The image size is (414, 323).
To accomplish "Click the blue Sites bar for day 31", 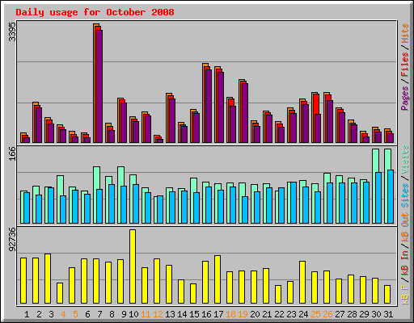I will pyautogui.click(x=391, y=196).
